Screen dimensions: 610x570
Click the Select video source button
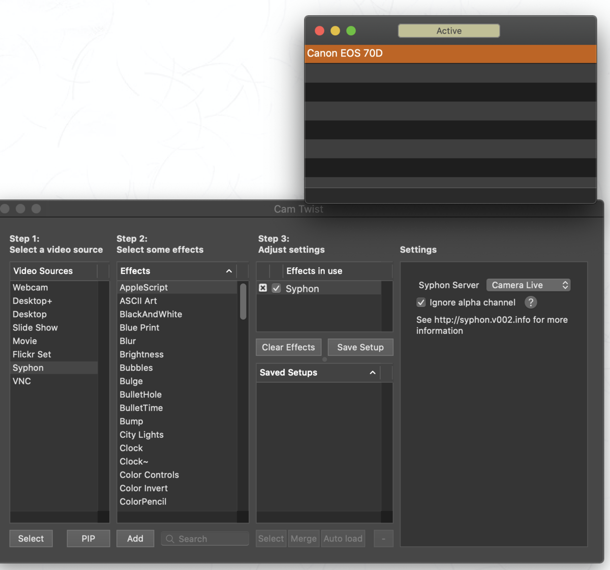click(31, 538)
